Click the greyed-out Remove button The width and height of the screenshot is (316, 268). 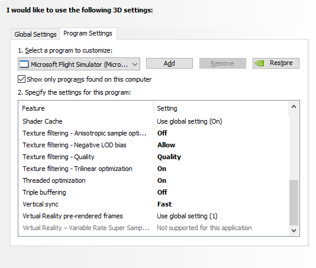click(223, 63)
